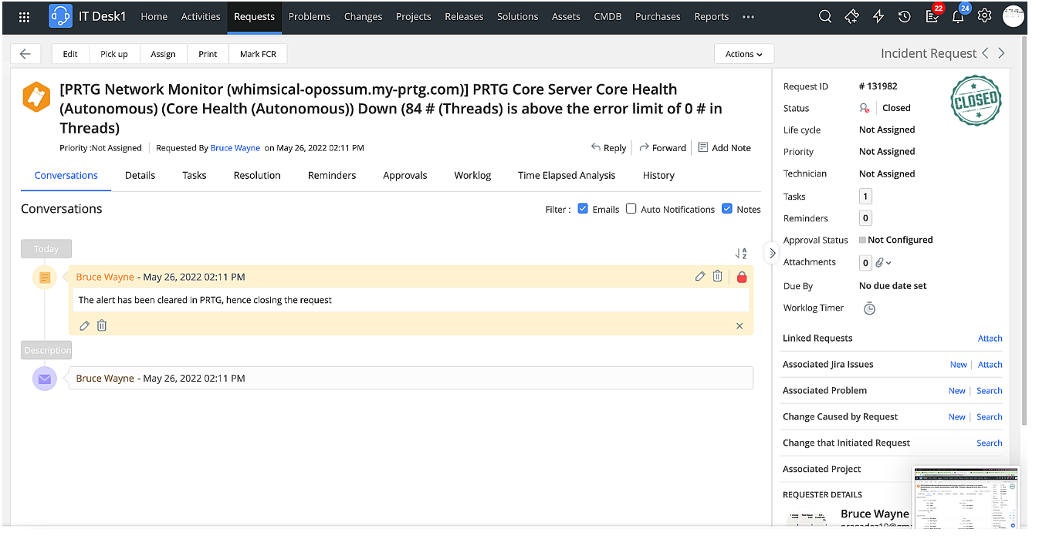Switch to the Resolution tab

(x=257, y=175)
